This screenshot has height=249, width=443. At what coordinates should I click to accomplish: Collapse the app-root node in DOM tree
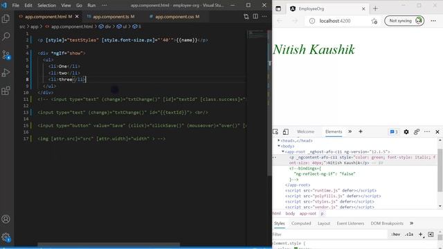click(x=283, y=151)
